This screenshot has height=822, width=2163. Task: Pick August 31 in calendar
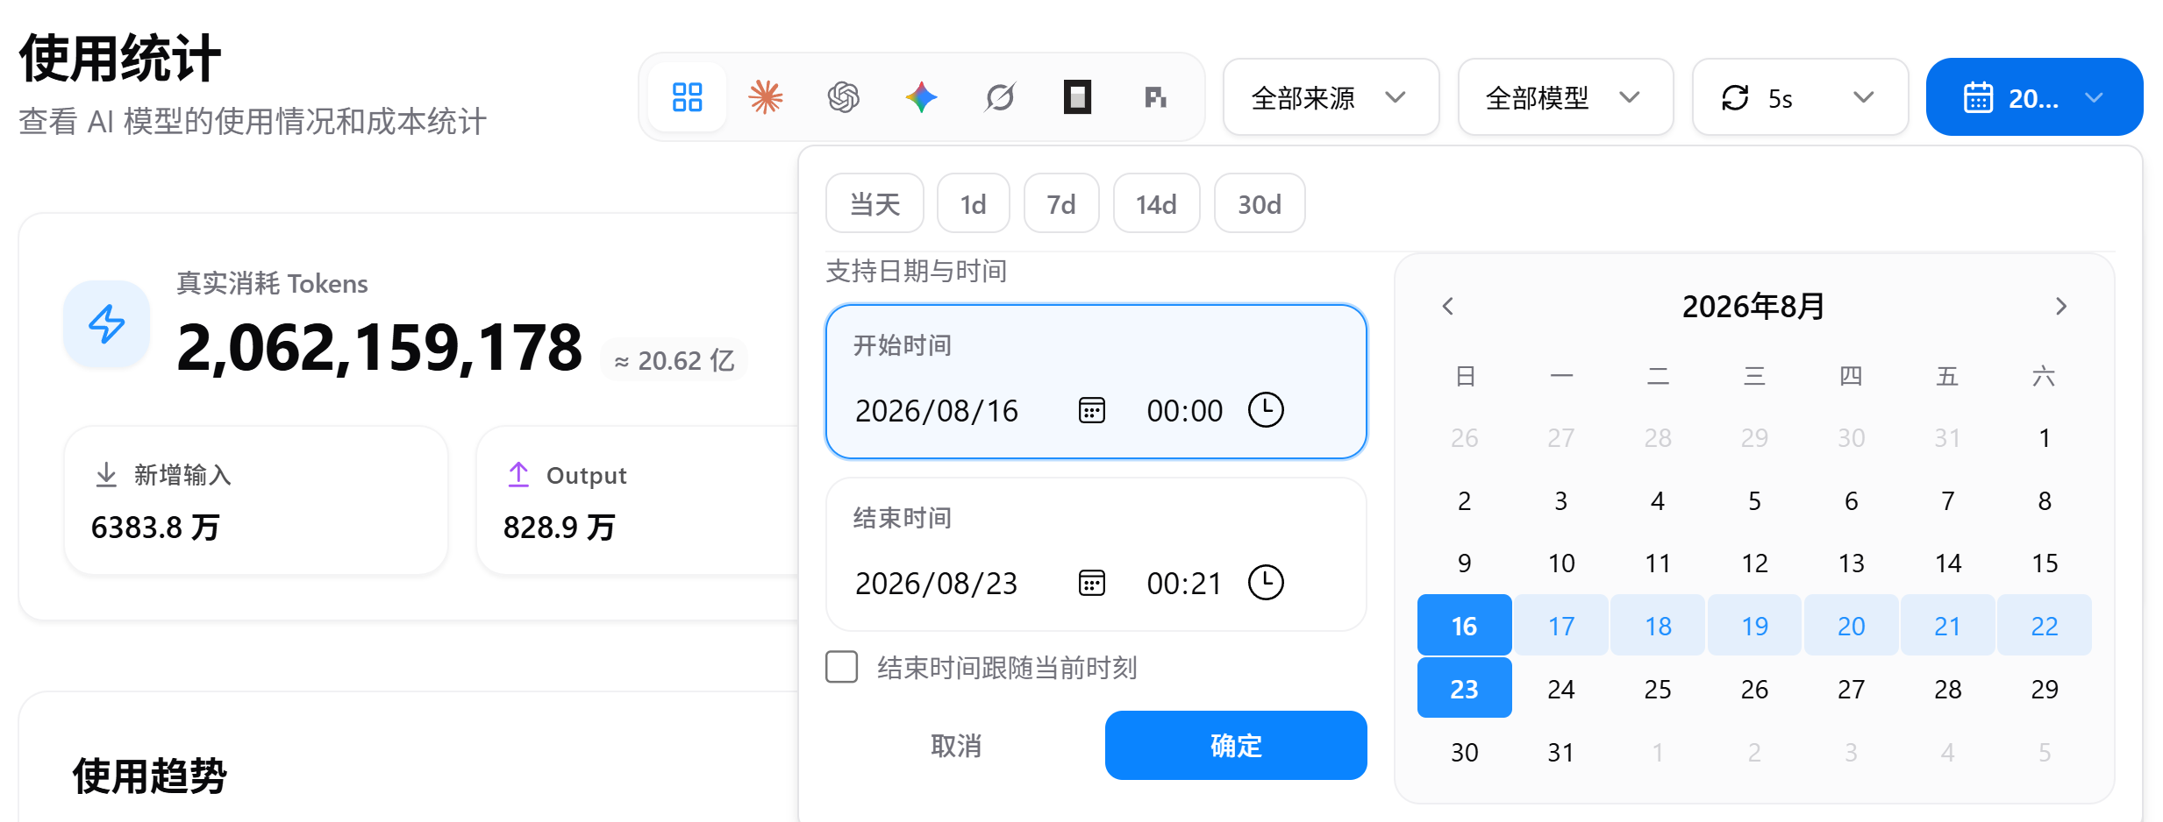(x=1560, y=752)
